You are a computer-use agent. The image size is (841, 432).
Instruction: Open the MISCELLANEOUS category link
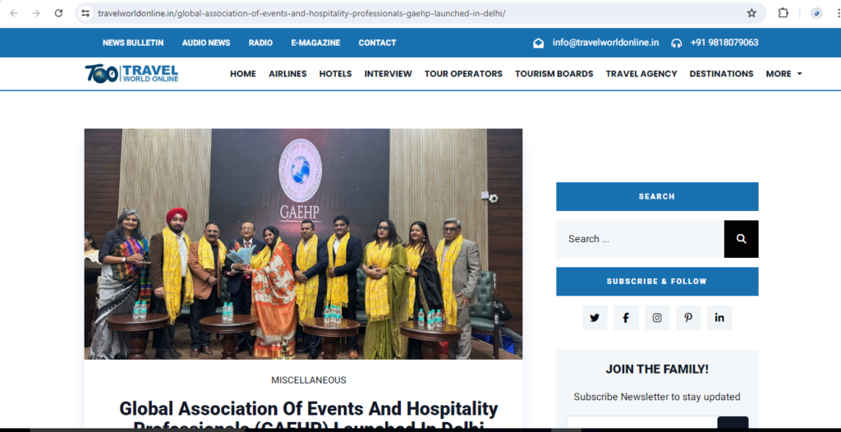click(x=309, y=380)
